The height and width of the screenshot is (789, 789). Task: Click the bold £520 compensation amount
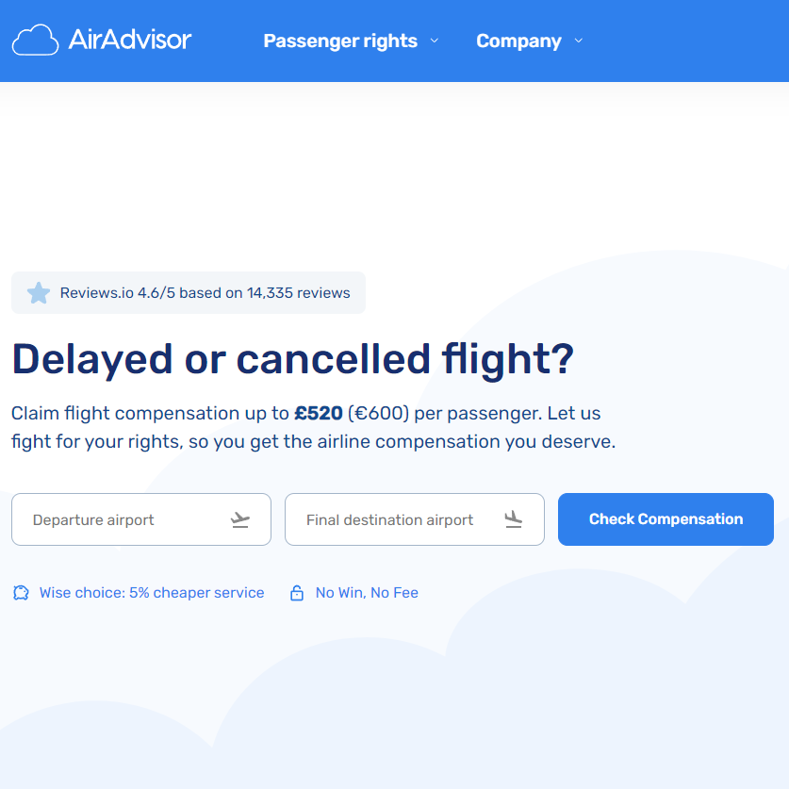pyautogui.click(x=319, y=413)
